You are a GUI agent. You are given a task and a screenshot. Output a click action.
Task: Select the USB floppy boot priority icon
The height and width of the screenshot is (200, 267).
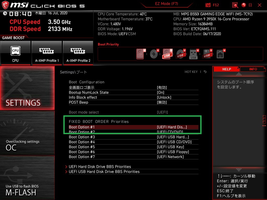(x=207, y=54)
